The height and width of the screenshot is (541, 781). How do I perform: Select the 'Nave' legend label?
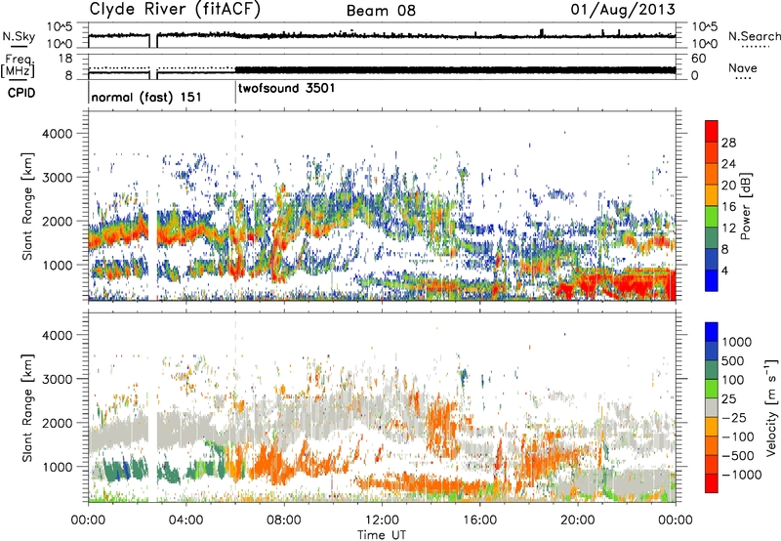(x=743, y=67)
